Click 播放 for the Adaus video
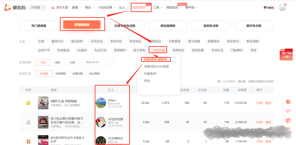Screen dimensions: 296x145 coord(268,103)
